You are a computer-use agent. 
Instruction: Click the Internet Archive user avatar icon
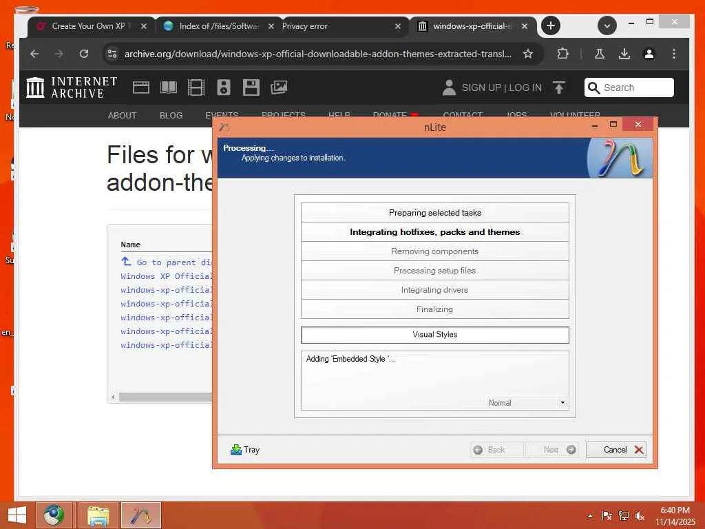[x=449, y=87]
